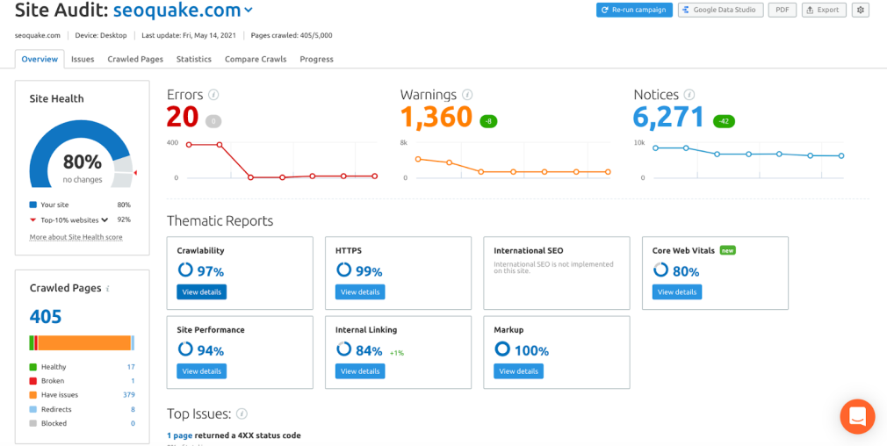Click the info icon beside Warnings
This screenshot has width=887, height=446.
click(x=467, y=95)
